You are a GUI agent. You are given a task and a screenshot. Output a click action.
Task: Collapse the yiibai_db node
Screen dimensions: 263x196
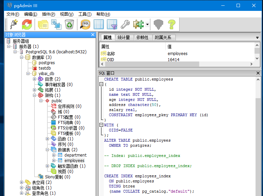[x=28, y=74]
